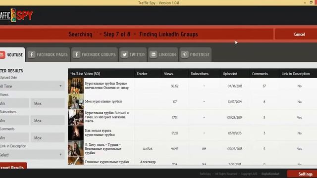Select video title 'Мои курительные трубки'

tap(104, 101)
